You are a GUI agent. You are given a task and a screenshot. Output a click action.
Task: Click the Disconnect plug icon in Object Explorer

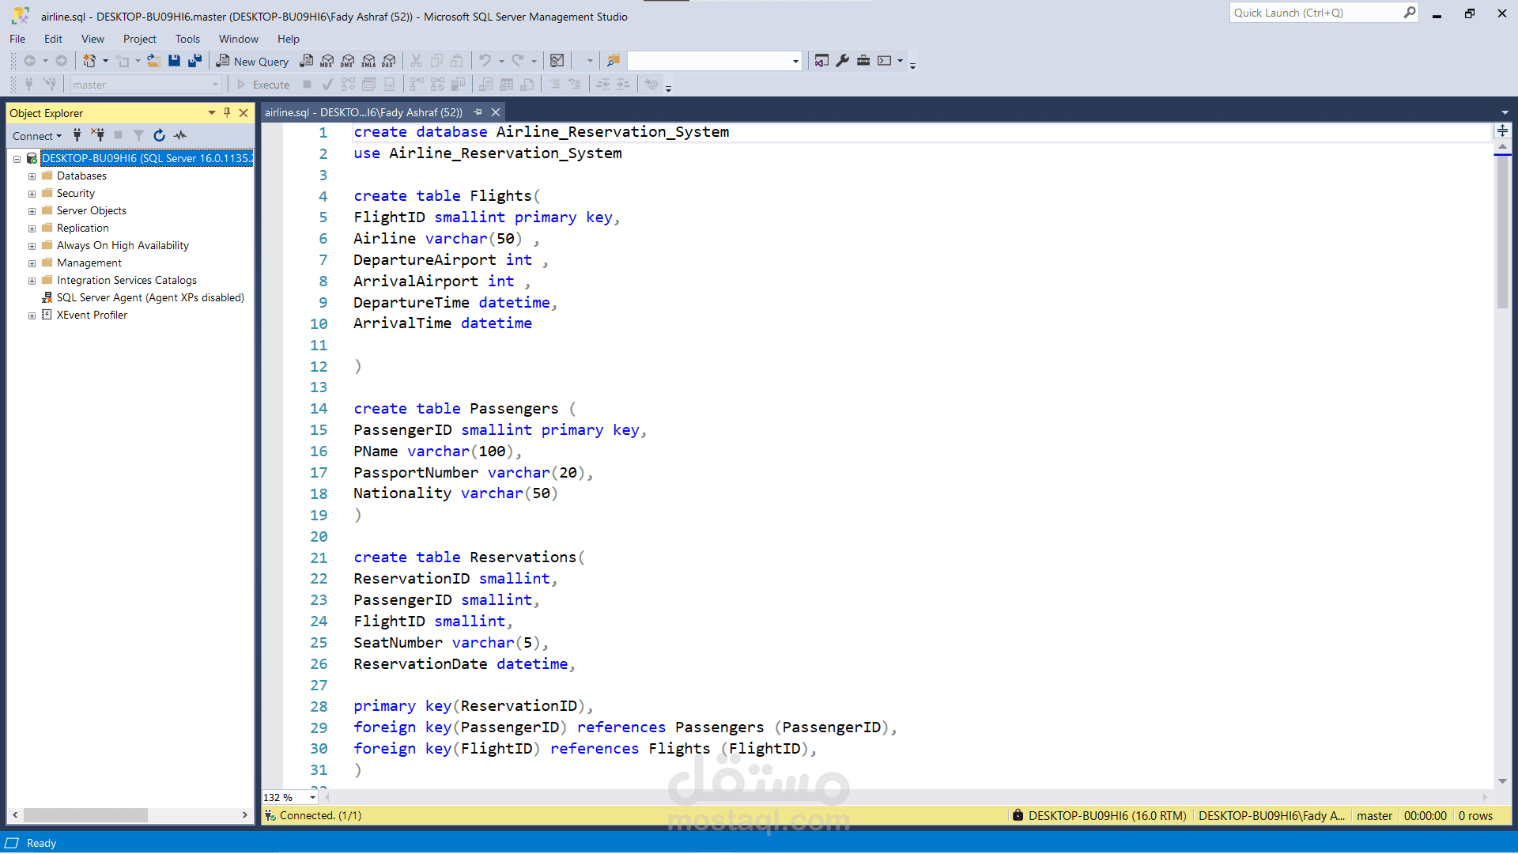tap(97, 135)
